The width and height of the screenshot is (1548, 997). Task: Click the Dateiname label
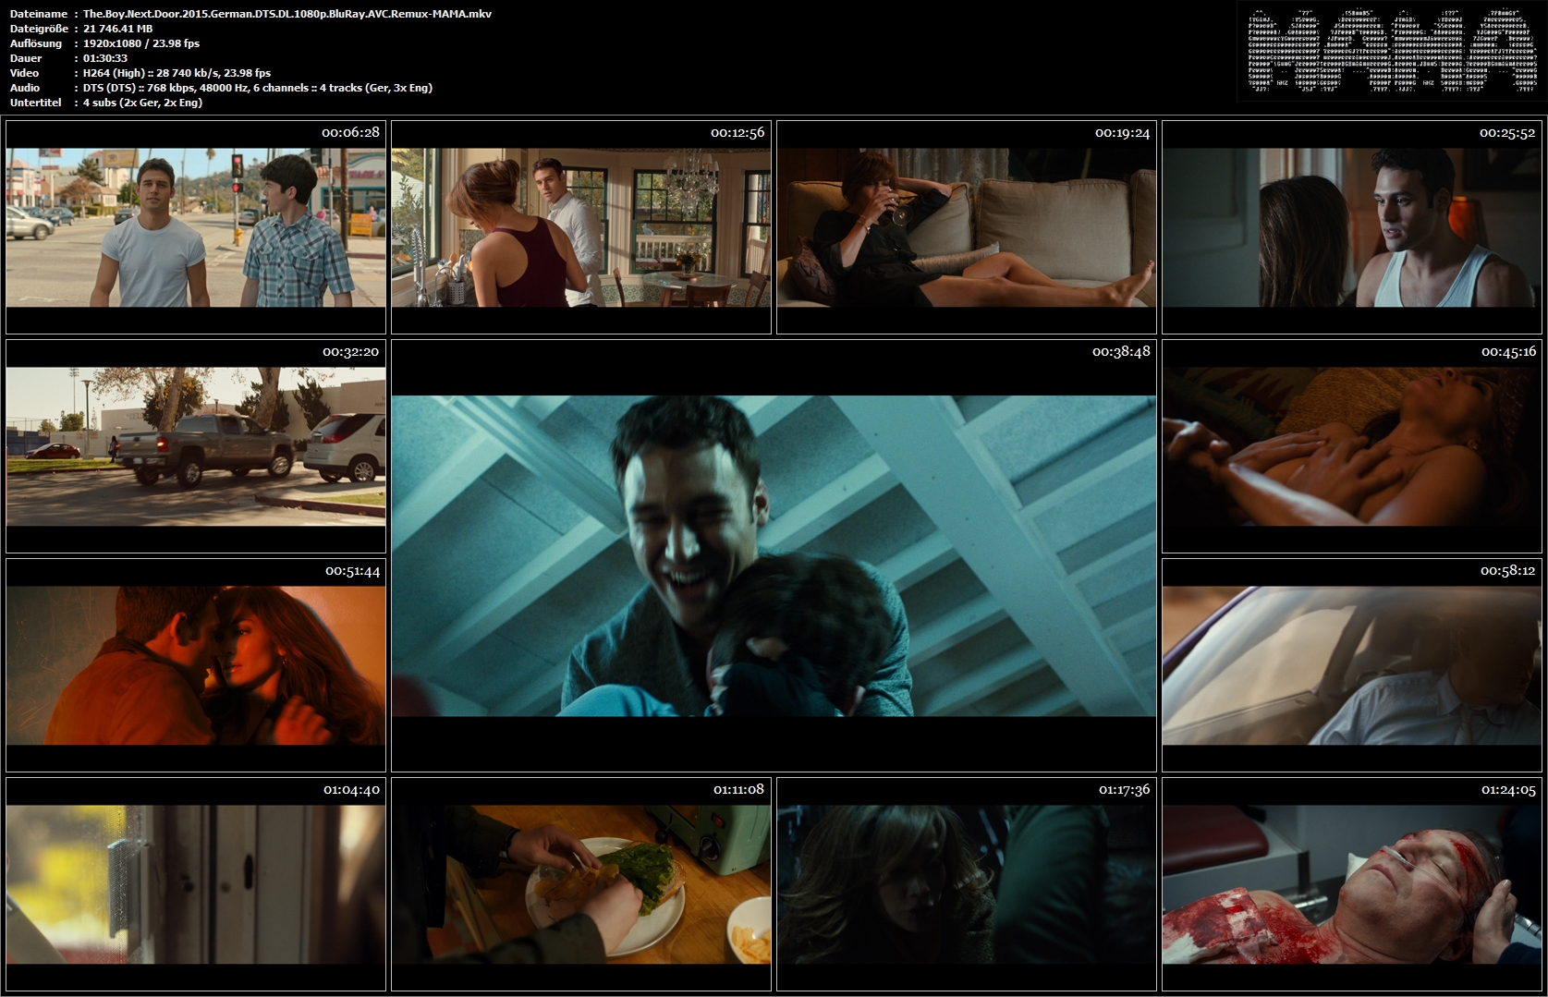pyautogui.click(x=39, y=14)
